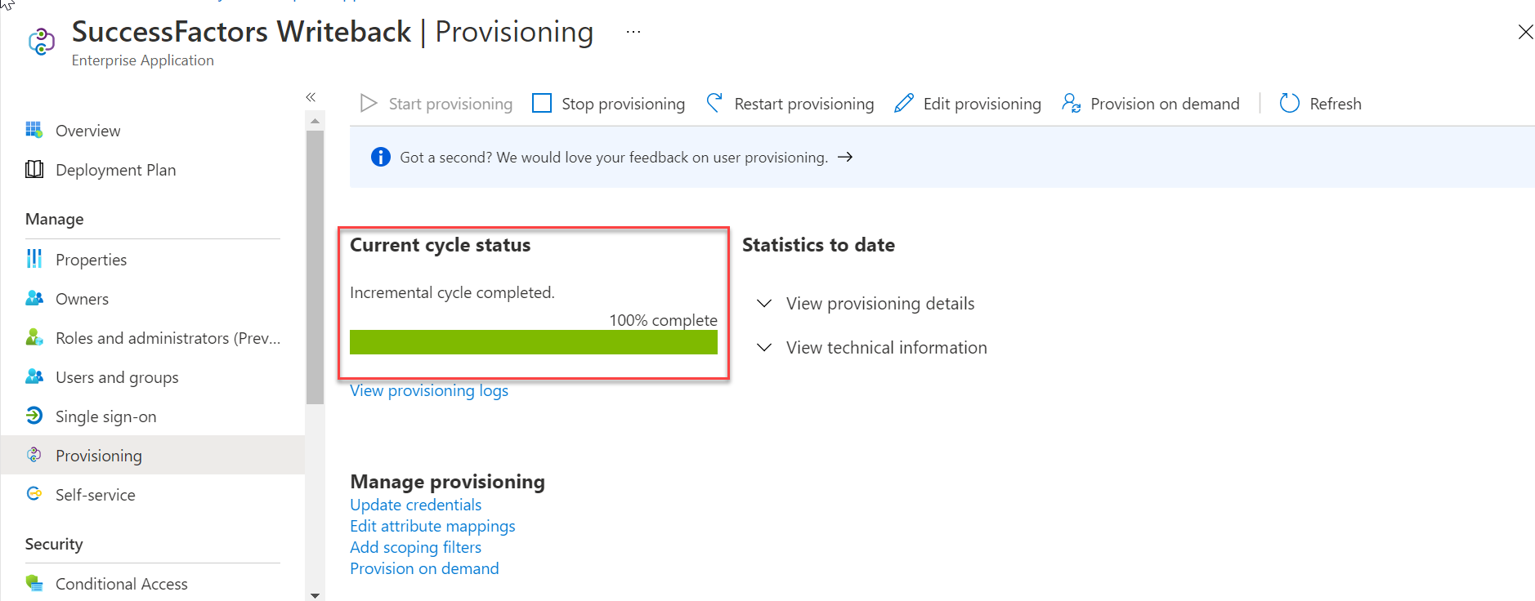This screenshot has width=1535, height=601.
Task: Click Edit provisioning
Action: click(x=967, y=104)
